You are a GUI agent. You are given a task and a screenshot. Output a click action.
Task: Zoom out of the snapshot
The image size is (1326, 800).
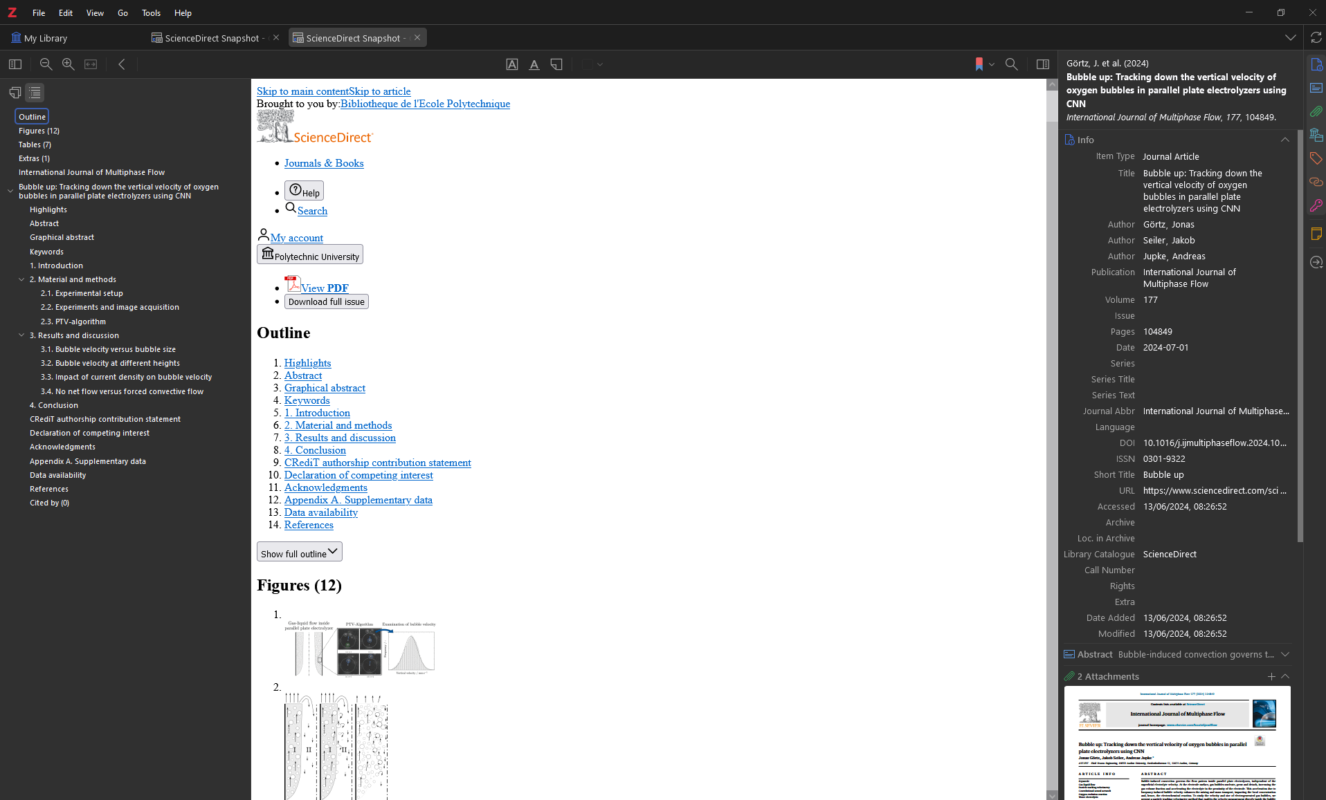(46, 64)
